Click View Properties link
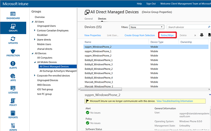The width and height of the screenshot is (211, 131). click(x=93, y=35)
